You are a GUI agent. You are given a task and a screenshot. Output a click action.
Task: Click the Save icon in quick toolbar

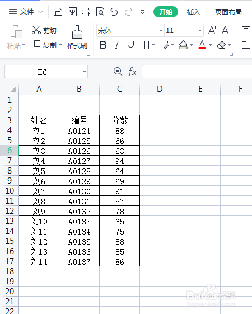point(58,12)
